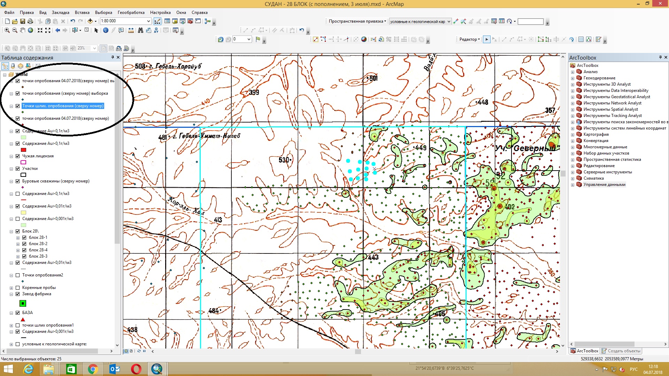
Task: Uncheck the Чужая лицензия layer
Action: pos(17,156)
